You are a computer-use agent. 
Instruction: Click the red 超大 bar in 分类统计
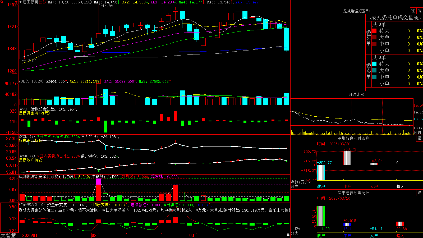tap(400, 224)
